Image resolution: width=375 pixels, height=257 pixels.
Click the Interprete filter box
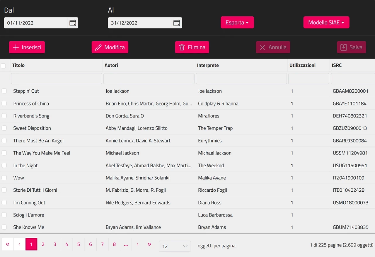[x=241, y=79]
